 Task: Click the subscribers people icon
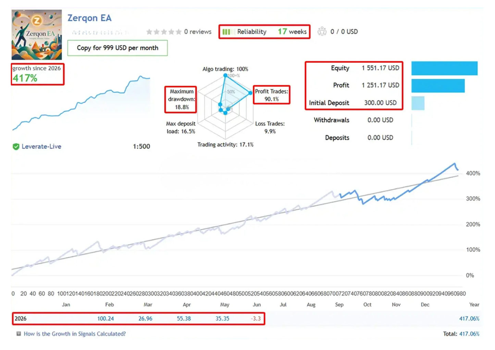click(x=322, y=32)
